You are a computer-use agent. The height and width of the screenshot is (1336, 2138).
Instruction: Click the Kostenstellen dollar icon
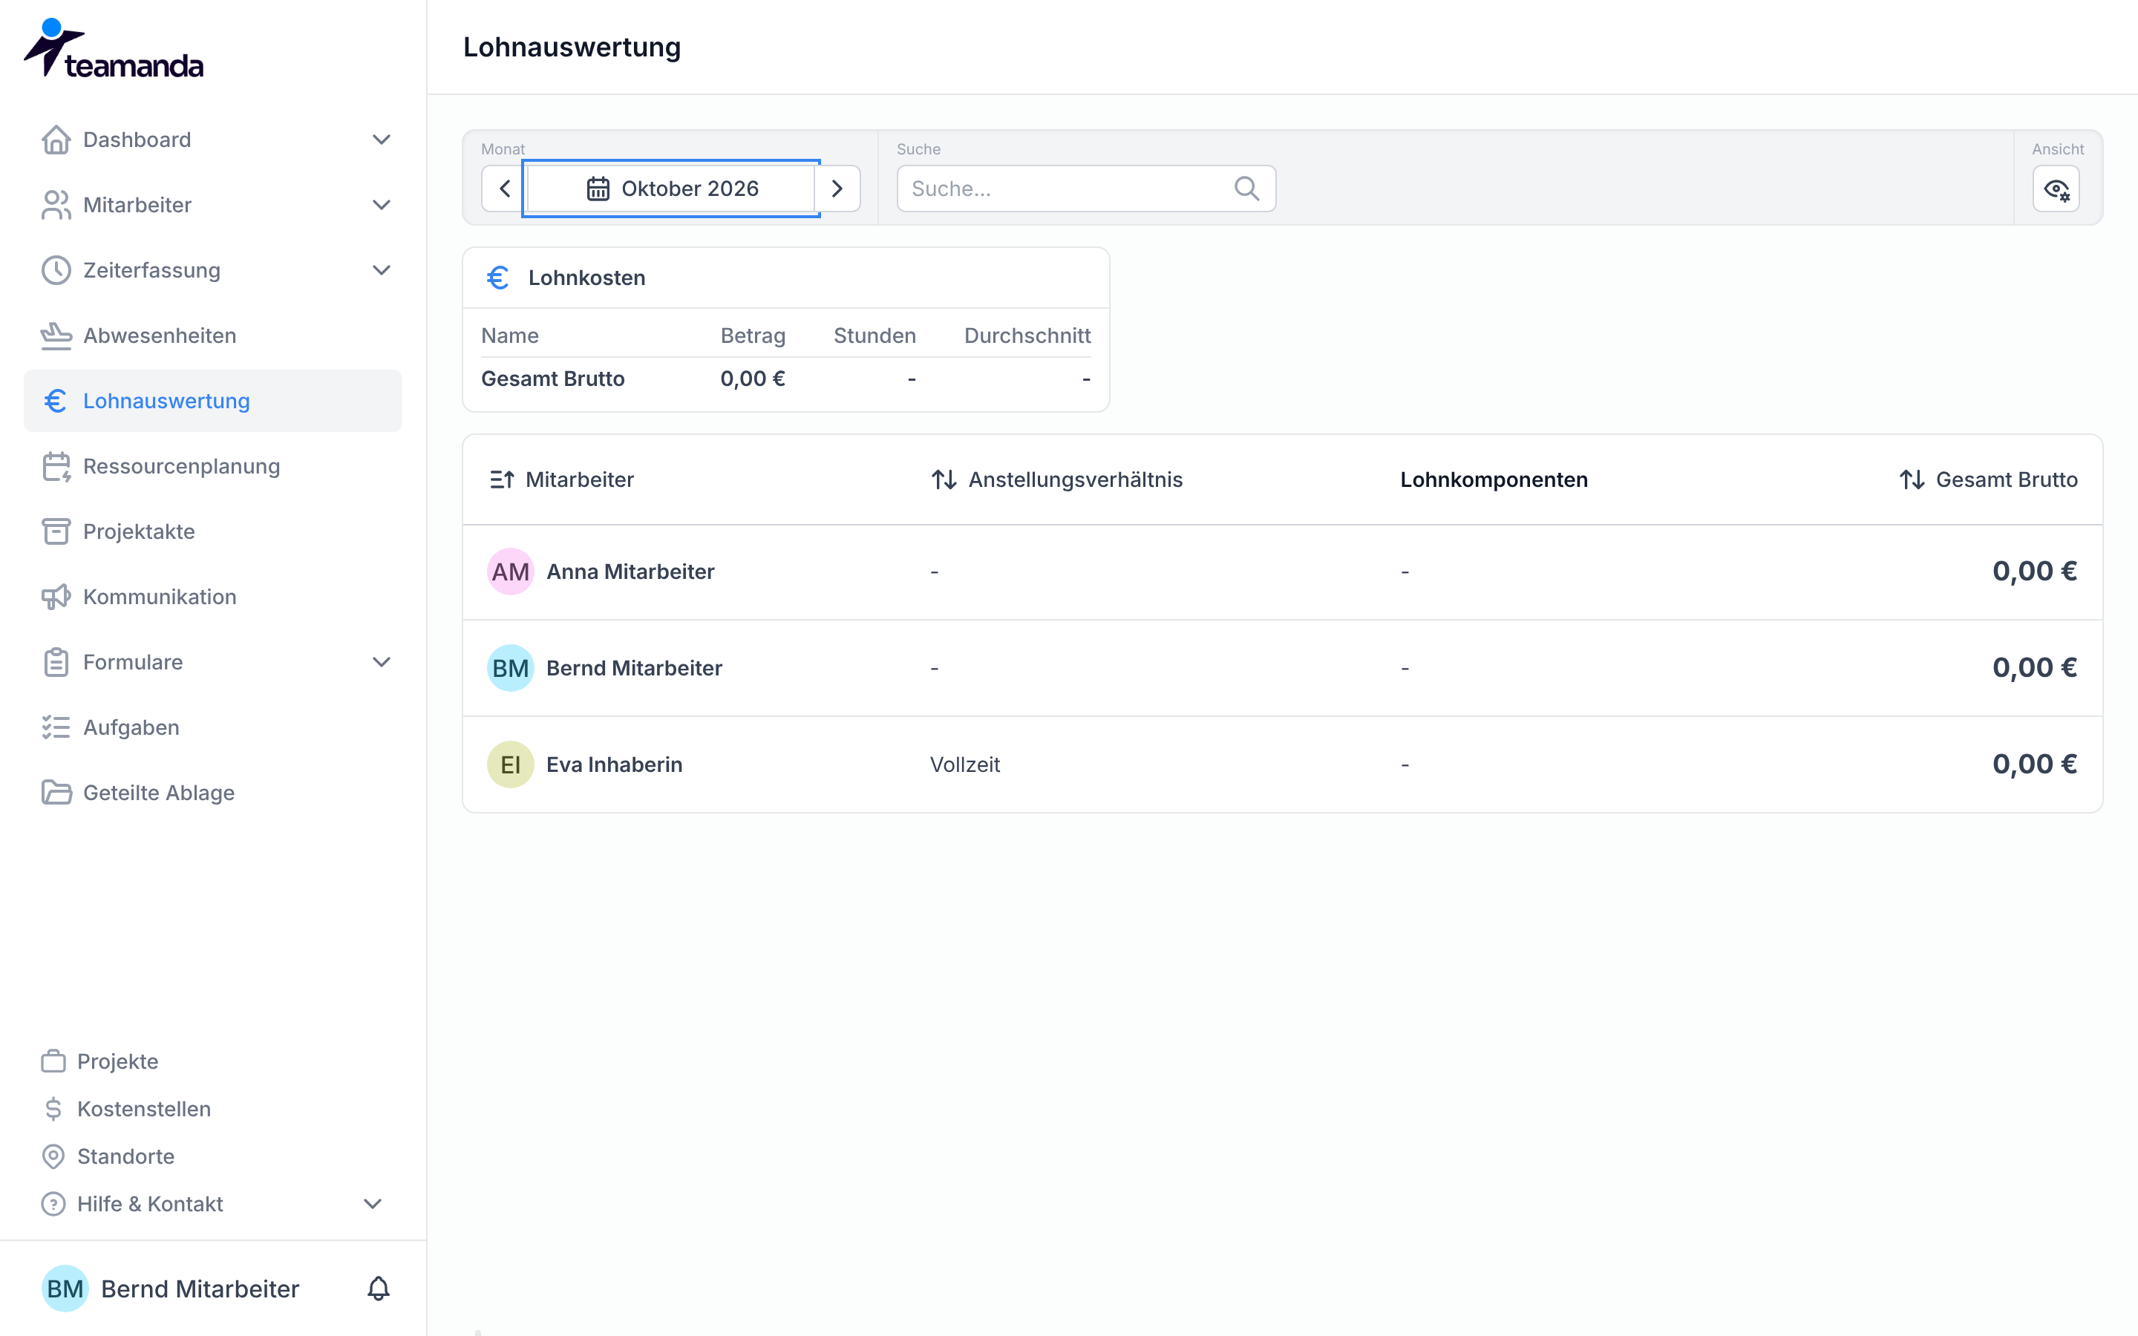point(53,1109)
